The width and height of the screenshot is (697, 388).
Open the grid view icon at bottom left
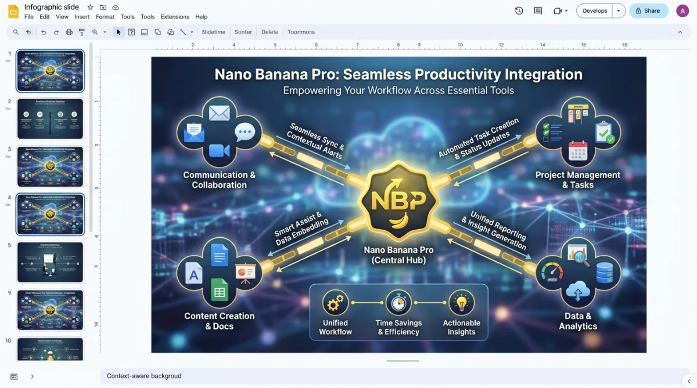click(14, 376)
